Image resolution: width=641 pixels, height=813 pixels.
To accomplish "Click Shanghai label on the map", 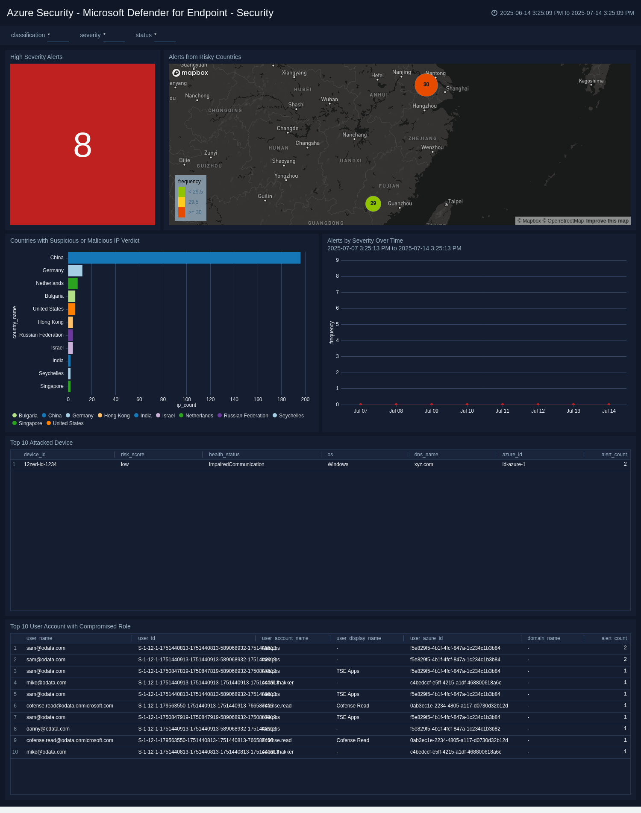I will (457, 89).
